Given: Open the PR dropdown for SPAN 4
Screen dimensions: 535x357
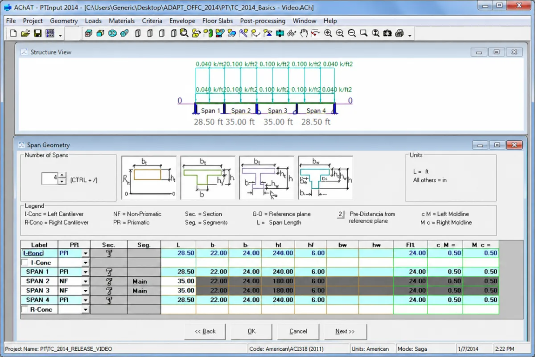Looking at the screenshot, I should pyautogui.click(x=86, y=300).
